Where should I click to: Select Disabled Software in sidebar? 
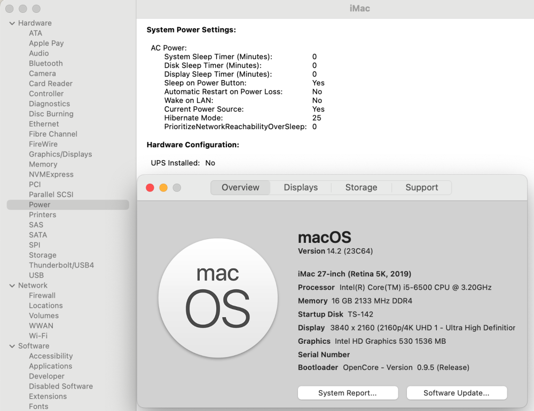[x=61, y=386]
